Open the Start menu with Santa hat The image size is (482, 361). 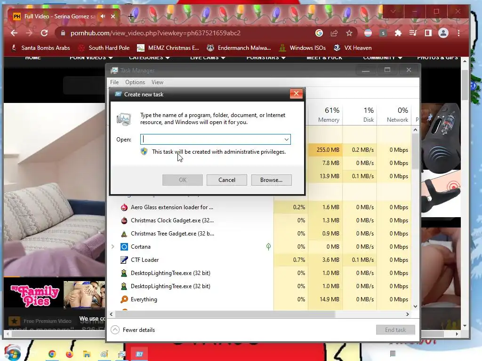click(13, 353)
